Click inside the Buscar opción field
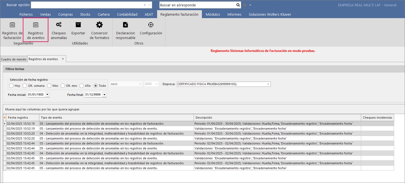 pyautogui.click(x=87, y=5)
